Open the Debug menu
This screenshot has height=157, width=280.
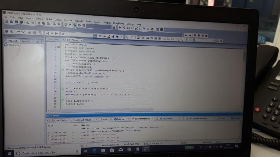pyautogui.click(x=58, y=20)
